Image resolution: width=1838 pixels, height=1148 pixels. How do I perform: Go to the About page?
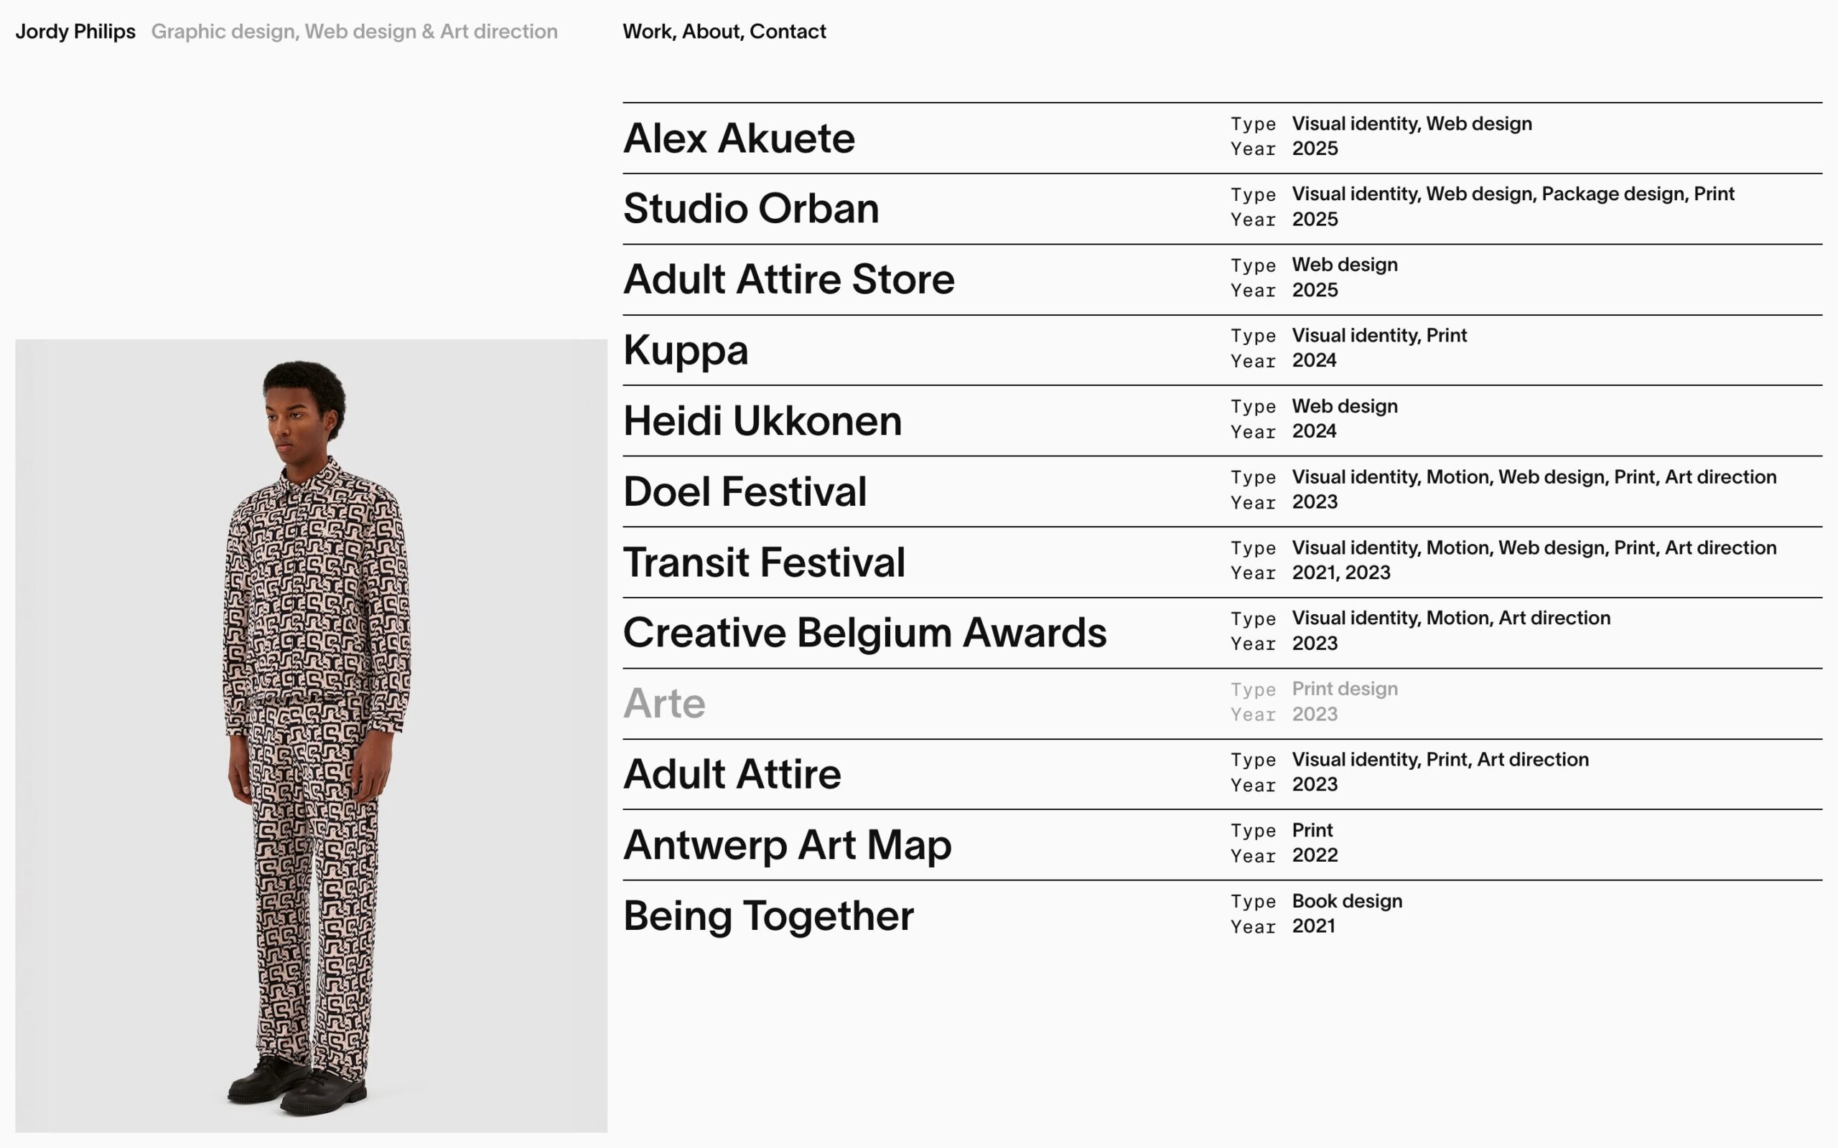coord(710,32)
